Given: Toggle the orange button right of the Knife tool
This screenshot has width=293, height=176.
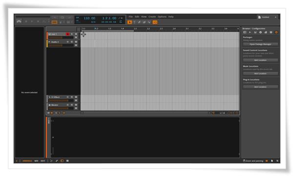Looking at the screenshot, I should 155,22.
